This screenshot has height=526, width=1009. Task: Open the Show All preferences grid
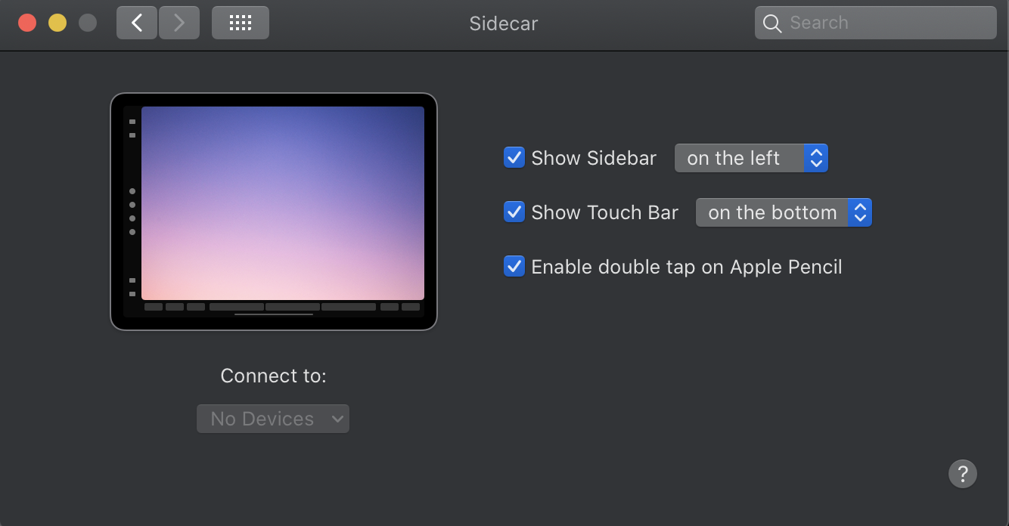point(240,23)
